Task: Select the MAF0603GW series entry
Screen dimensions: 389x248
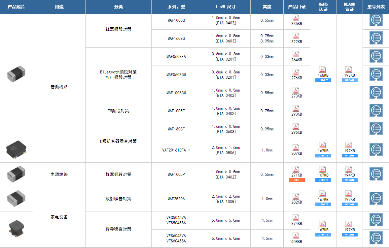Action: 176,75
